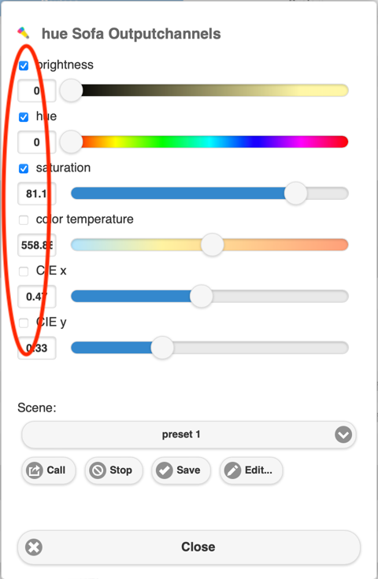378x579 pixels.
Task: Click the color temperature slider handle
Action: [213, 245]
